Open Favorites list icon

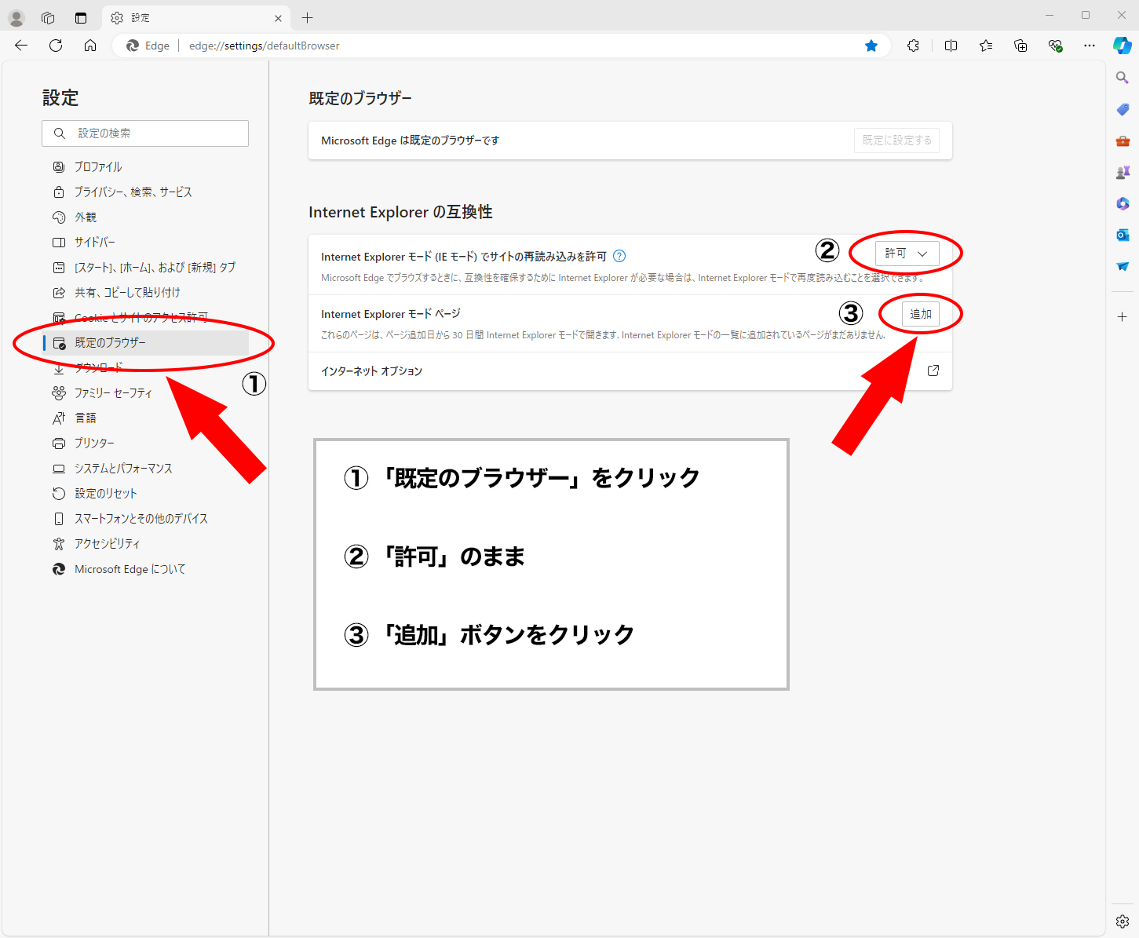click(x=986, y=46)
